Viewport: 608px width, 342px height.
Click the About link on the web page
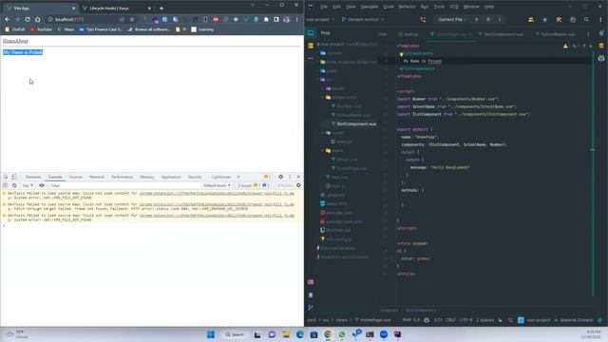tap(22, 41)
